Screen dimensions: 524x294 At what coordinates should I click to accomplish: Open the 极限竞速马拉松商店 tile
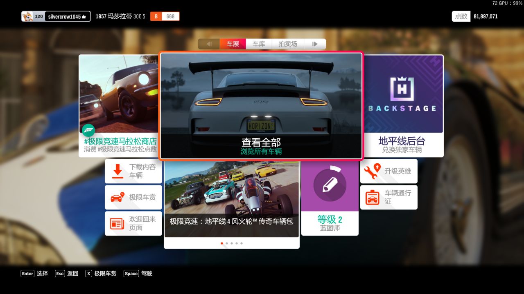(119, 106)
